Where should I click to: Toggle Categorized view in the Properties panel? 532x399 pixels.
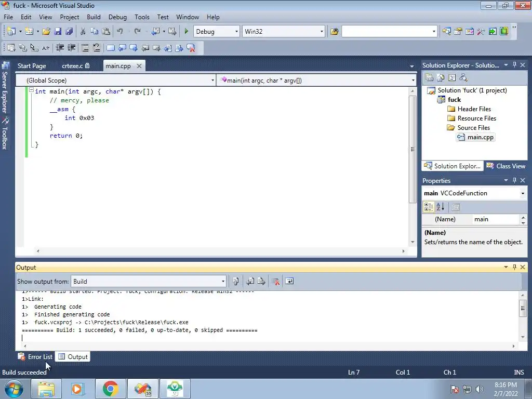tap(429, 207)
